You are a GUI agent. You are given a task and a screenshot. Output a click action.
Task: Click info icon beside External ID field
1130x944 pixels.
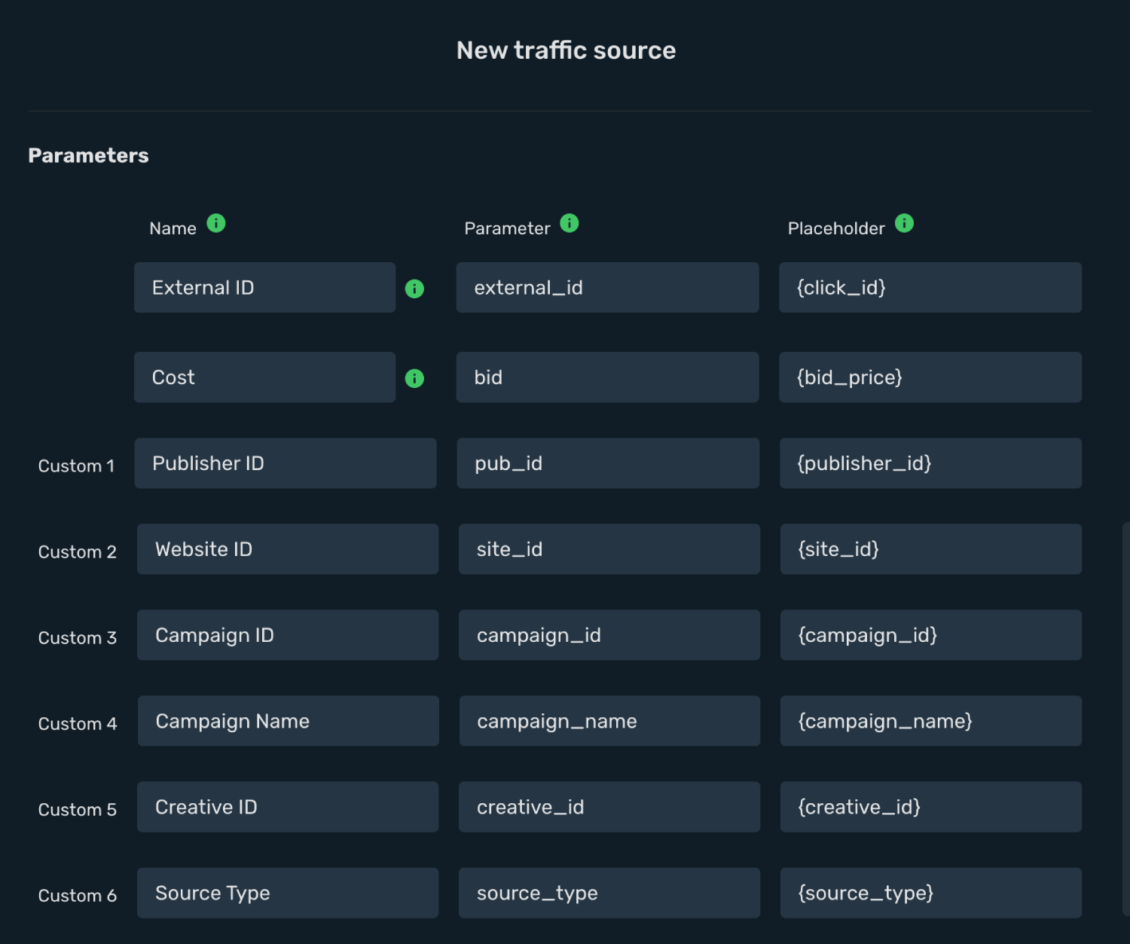pos(414,289)
